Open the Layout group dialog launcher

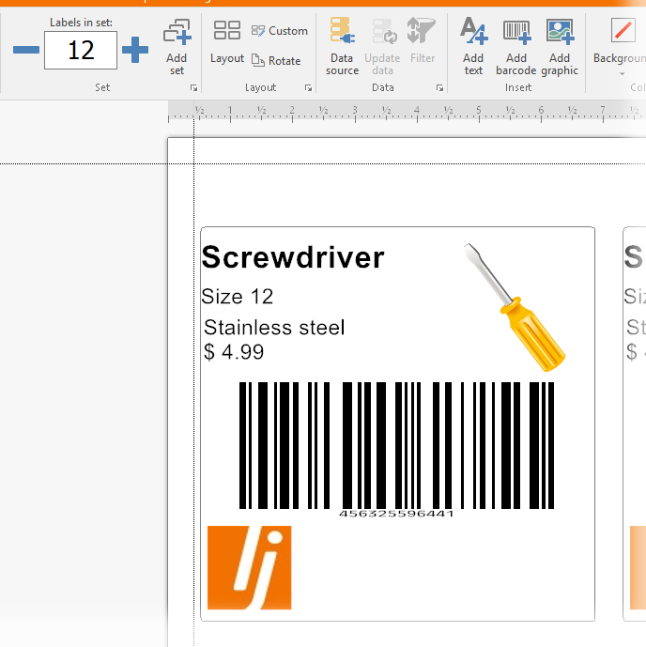click(308, 88)
